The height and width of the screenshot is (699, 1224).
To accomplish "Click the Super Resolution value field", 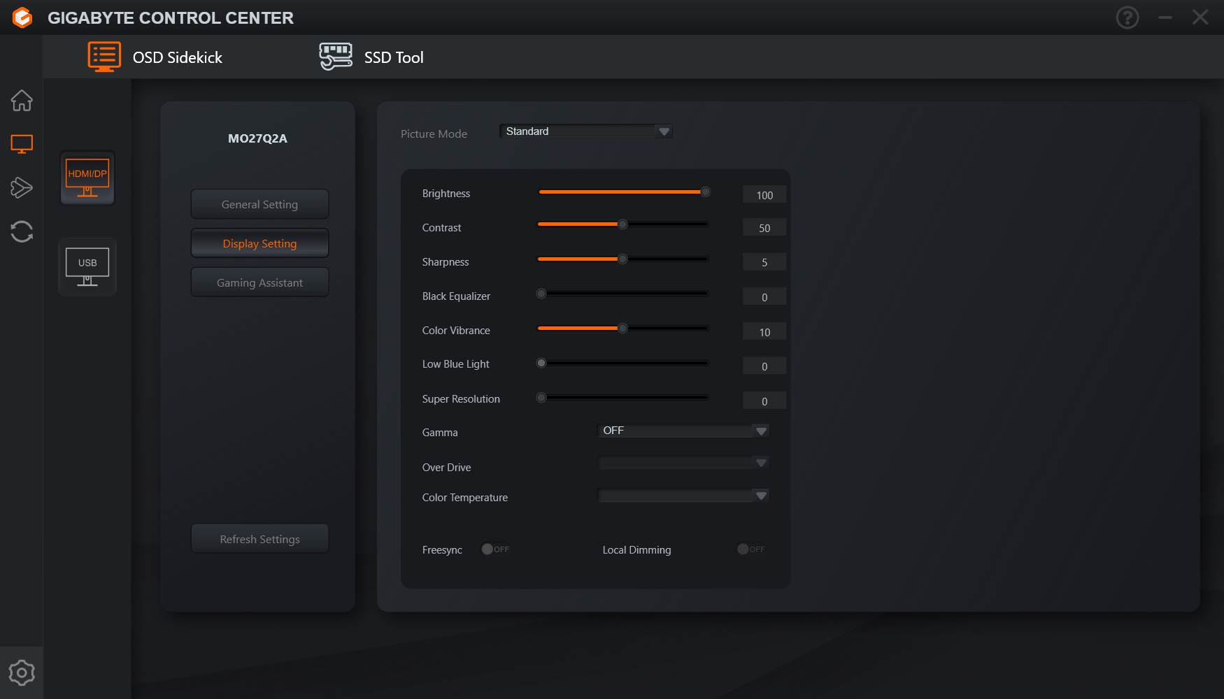I will click(764, 401).
